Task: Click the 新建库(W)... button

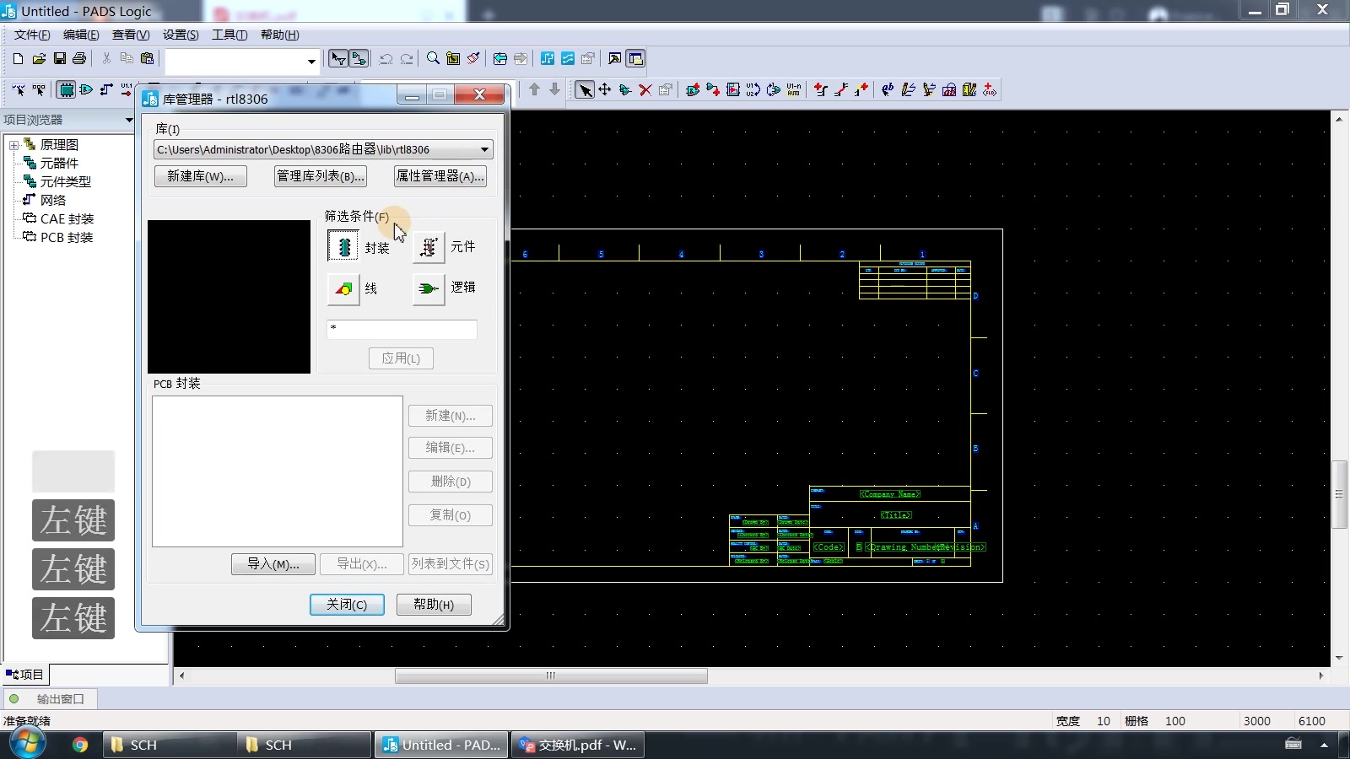Action: 201,176
